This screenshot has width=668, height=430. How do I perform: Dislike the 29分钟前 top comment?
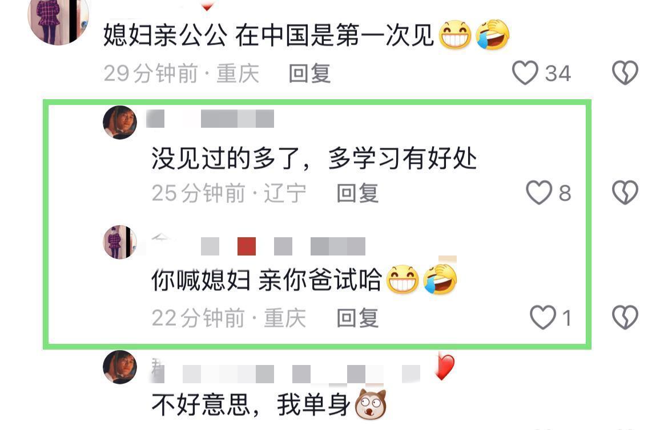625,72
